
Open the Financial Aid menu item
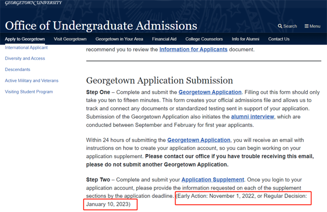(164, 39)
